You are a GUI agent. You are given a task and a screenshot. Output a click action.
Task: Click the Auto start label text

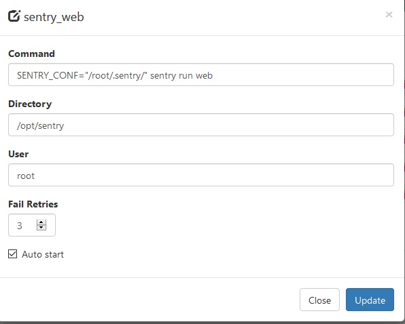(x=43, y=254)
